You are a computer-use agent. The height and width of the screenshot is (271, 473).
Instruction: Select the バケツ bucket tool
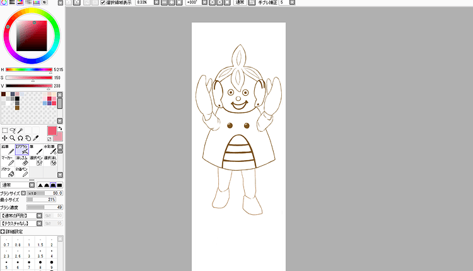pyautogui.click(x=8, y=172)
